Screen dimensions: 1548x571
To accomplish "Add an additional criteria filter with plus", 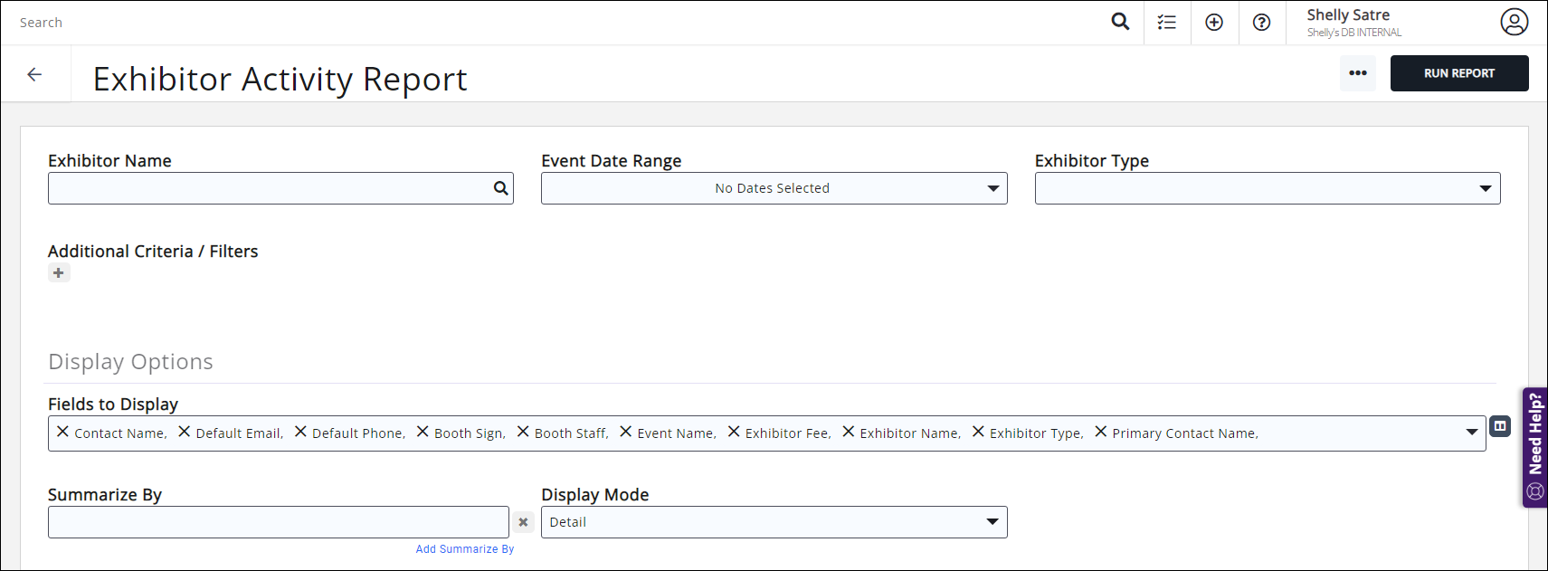I will coord(59,273).
